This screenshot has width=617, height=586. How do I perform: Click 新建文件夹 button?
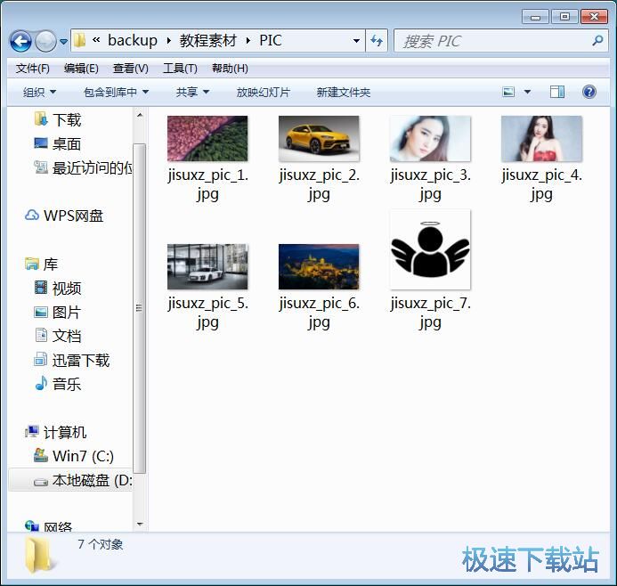click(x=344, y=93)
